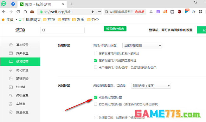Click the 360 browser logo icon
This screenshot has height=122, width=206.
(3, 3)
